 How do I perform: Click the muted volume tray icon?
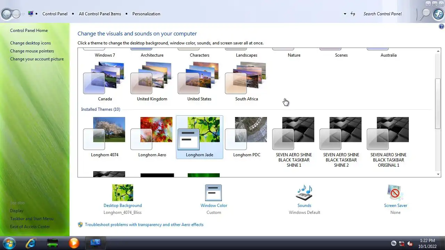click(x=410, y=243)
